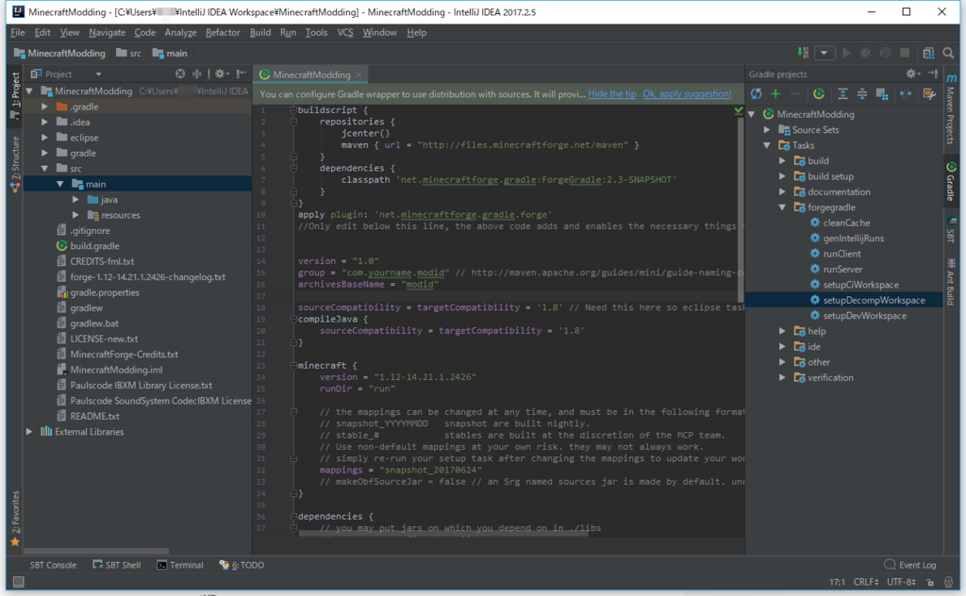Switch to the MinecraftModding editor tab
The image size is (966, 596).
[311, 74]
